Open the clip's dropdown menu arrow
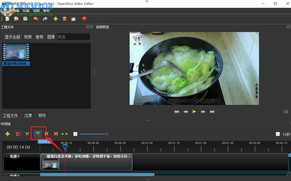 [43, 156]
